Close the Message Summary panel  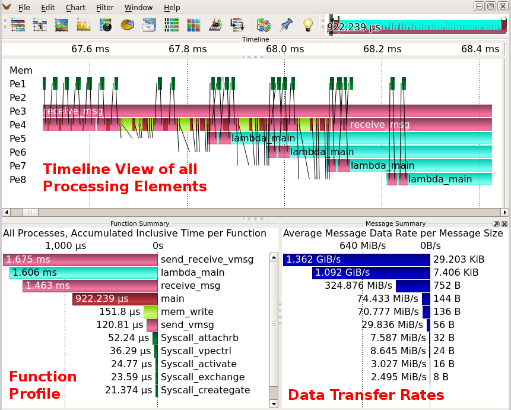(504, 224)
